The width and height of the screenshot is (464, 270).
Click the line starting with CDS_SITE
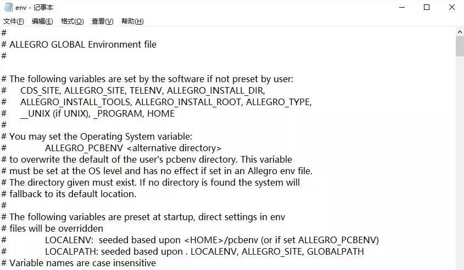click(143, 90)
